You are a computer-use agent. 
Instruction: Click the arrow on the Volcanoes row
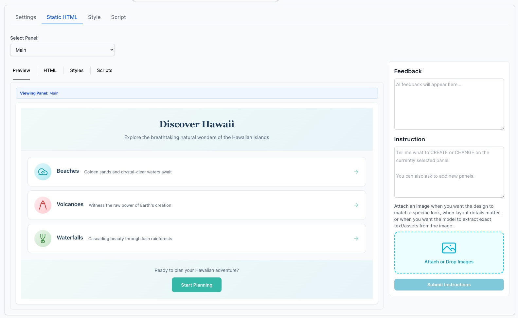pos(356,205)
